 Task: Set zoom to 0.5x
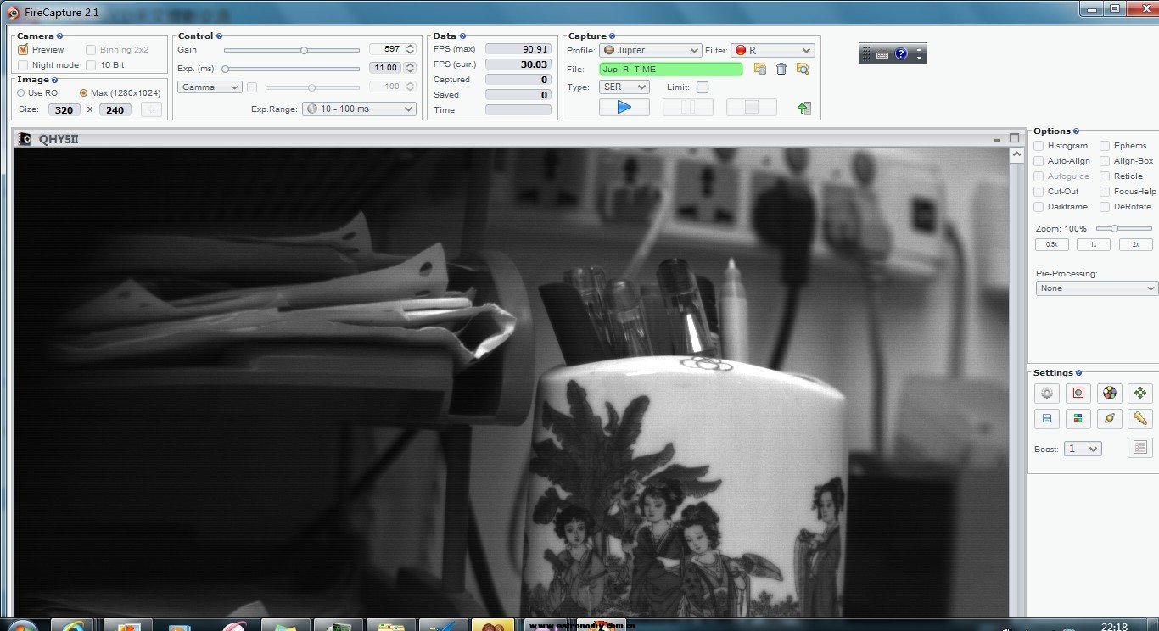point(1052,244)
